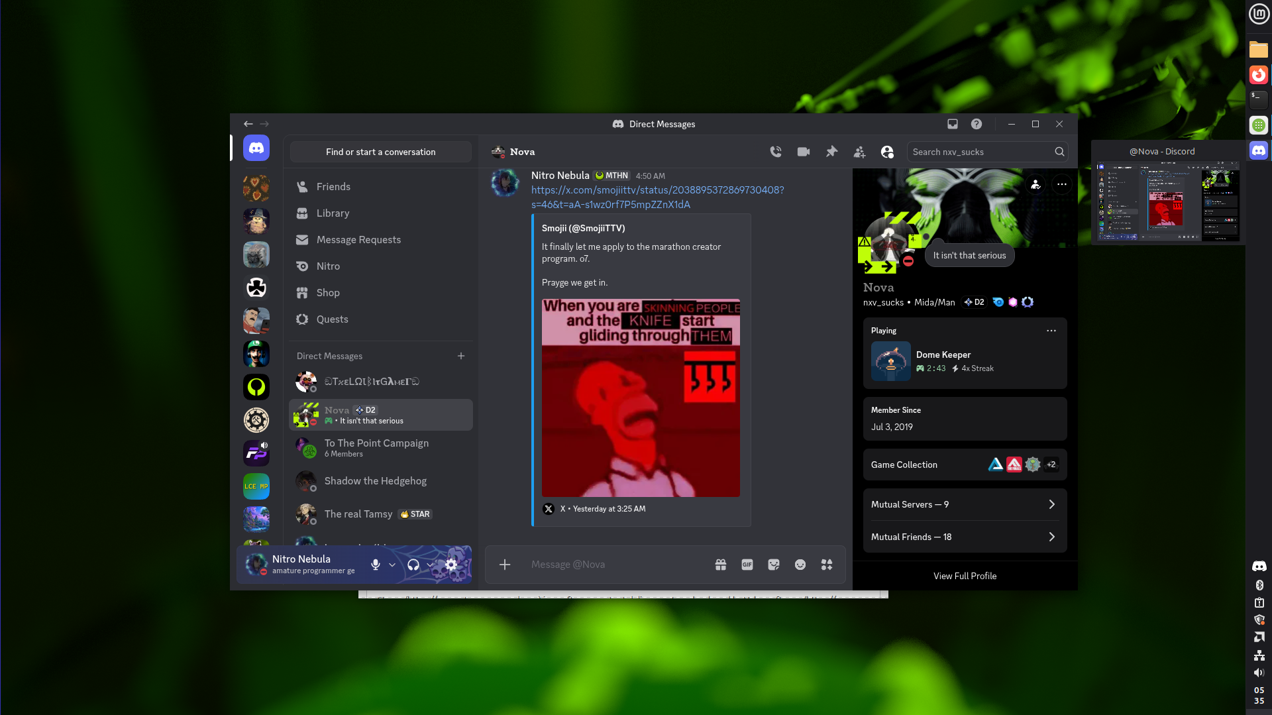Open the x.com status link
1272x715 pixels.
(x=657, y=190)
